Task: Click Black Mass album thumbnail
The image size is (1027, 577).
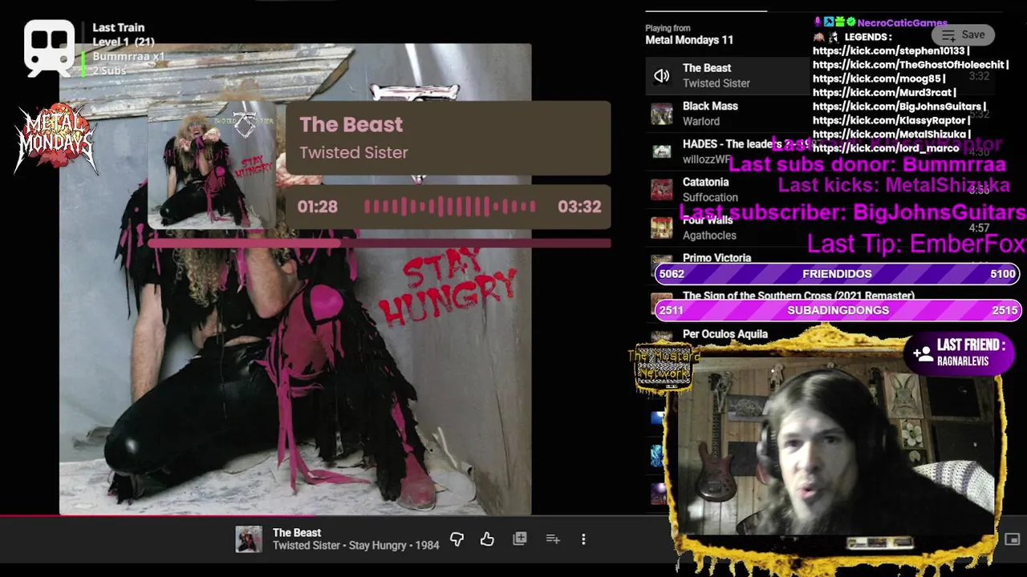Action: point(661,114)
